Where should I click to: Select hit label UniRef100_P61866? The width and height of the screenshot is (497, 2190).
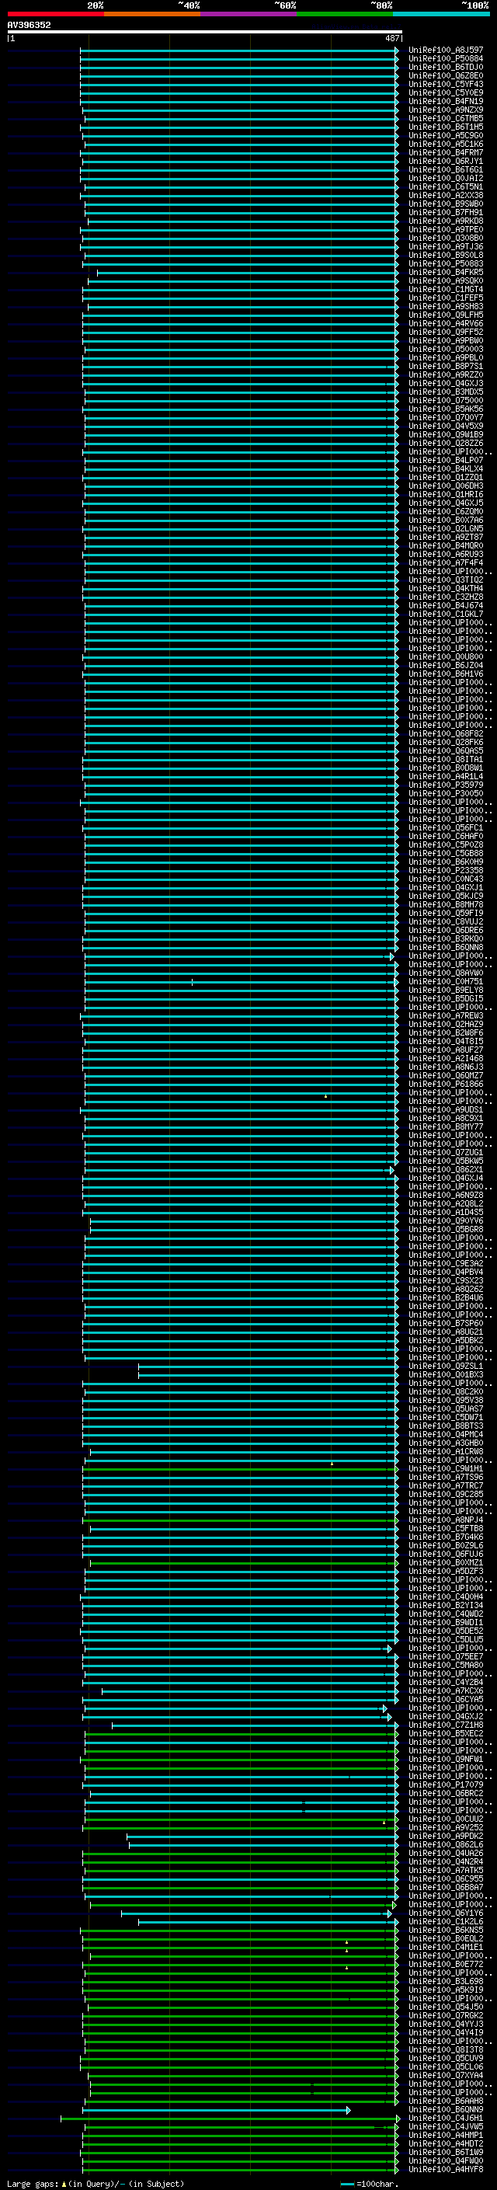point(445,1084)
